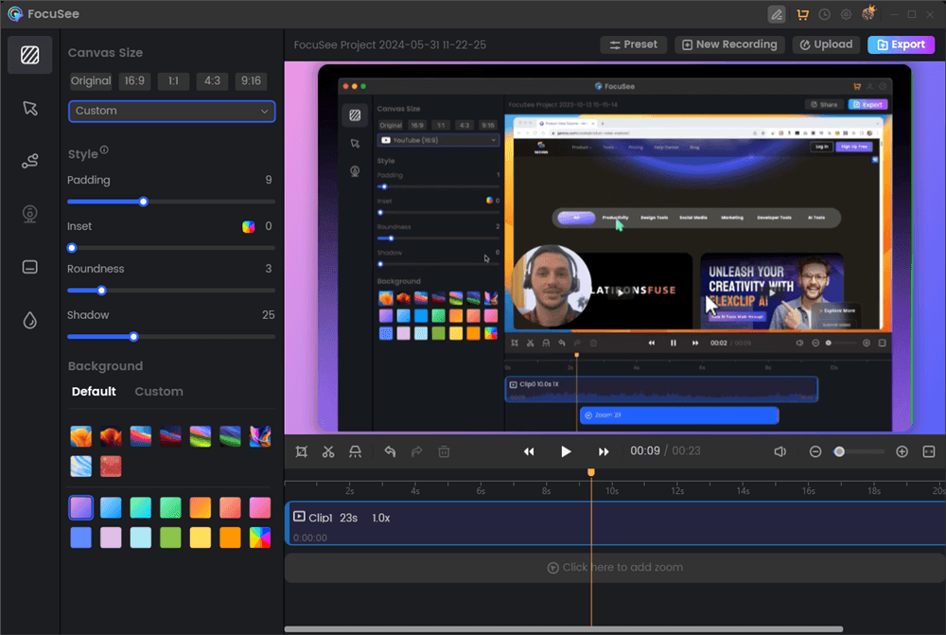The height and width of the screenshot is (635, 946).
Task: Select the solid yellow background swatch
Action: (x=201, y=538)
